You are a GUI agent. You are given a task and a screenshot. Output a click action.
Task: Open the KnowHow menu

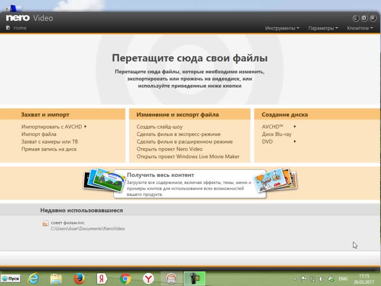coord(360,28)
